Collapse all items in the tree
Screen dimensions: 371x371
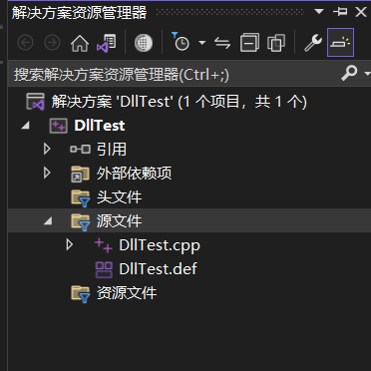click(249, 43)
